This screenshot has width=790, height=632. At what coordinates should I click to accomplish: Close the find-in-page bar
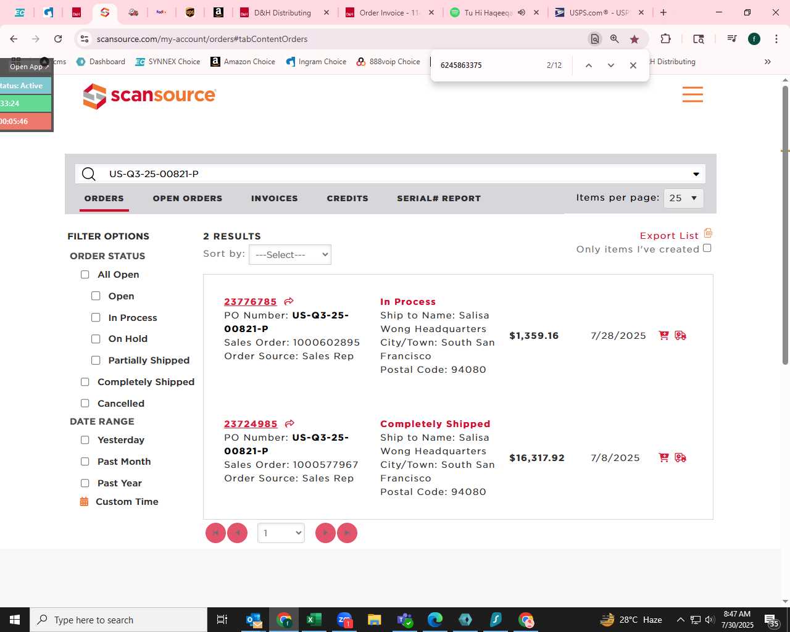pos(633,65)
